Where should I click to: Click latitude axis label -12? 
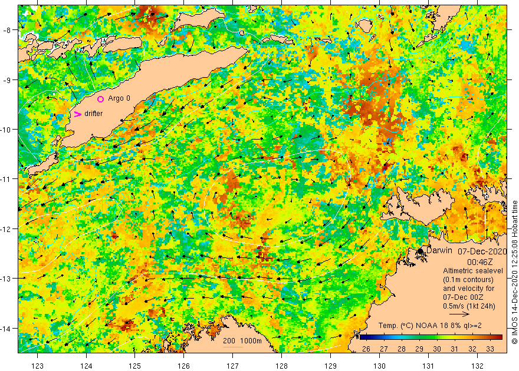point(6,229)
